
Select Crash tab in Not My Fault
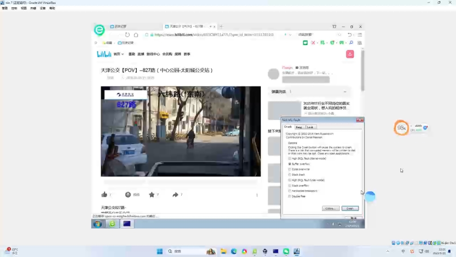click(x=288, y=127)
